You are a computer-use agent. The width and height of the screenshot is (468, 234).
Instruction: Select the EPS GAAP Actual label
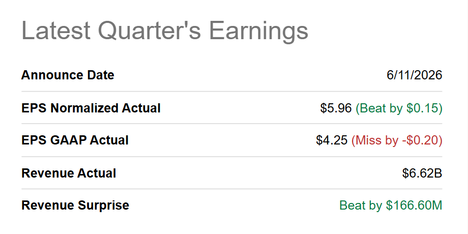[x=75, y=140]
